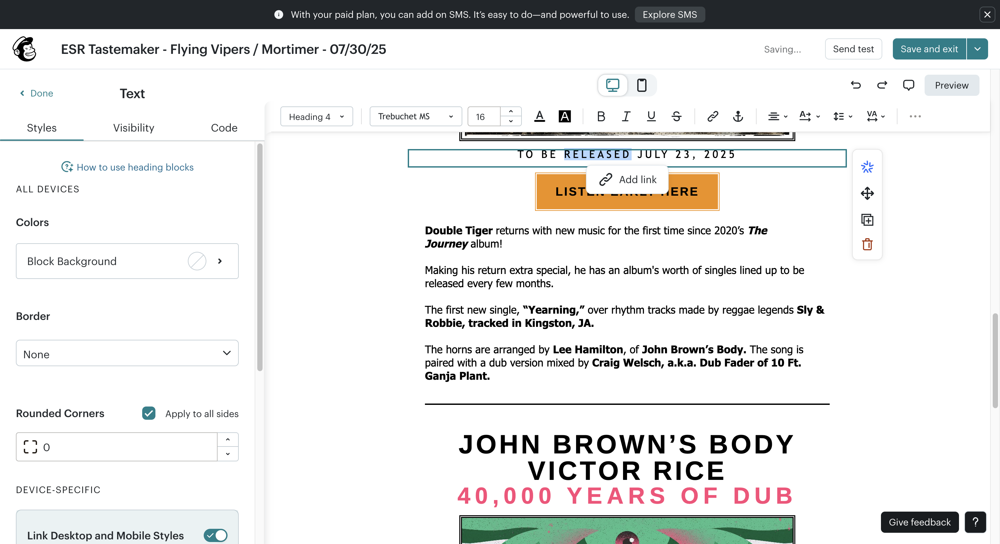Open text alignment options
This screenshot has width=1000, height=544.
coord(777,116)
